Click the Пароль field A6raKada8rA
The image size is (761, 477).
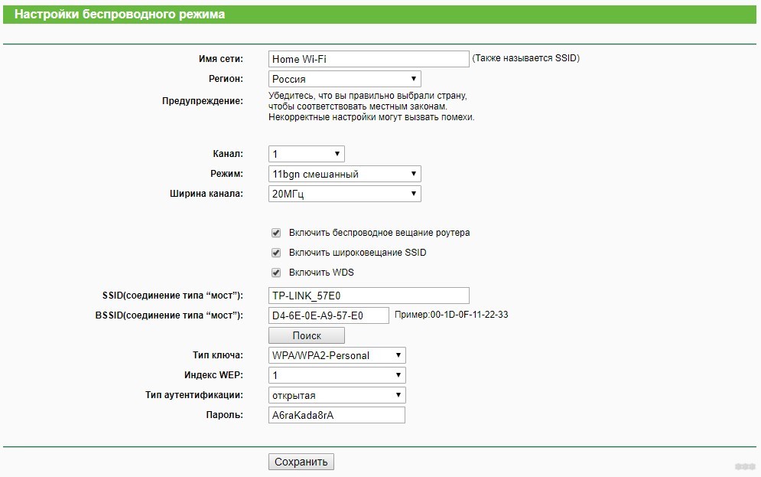(337, 415)
